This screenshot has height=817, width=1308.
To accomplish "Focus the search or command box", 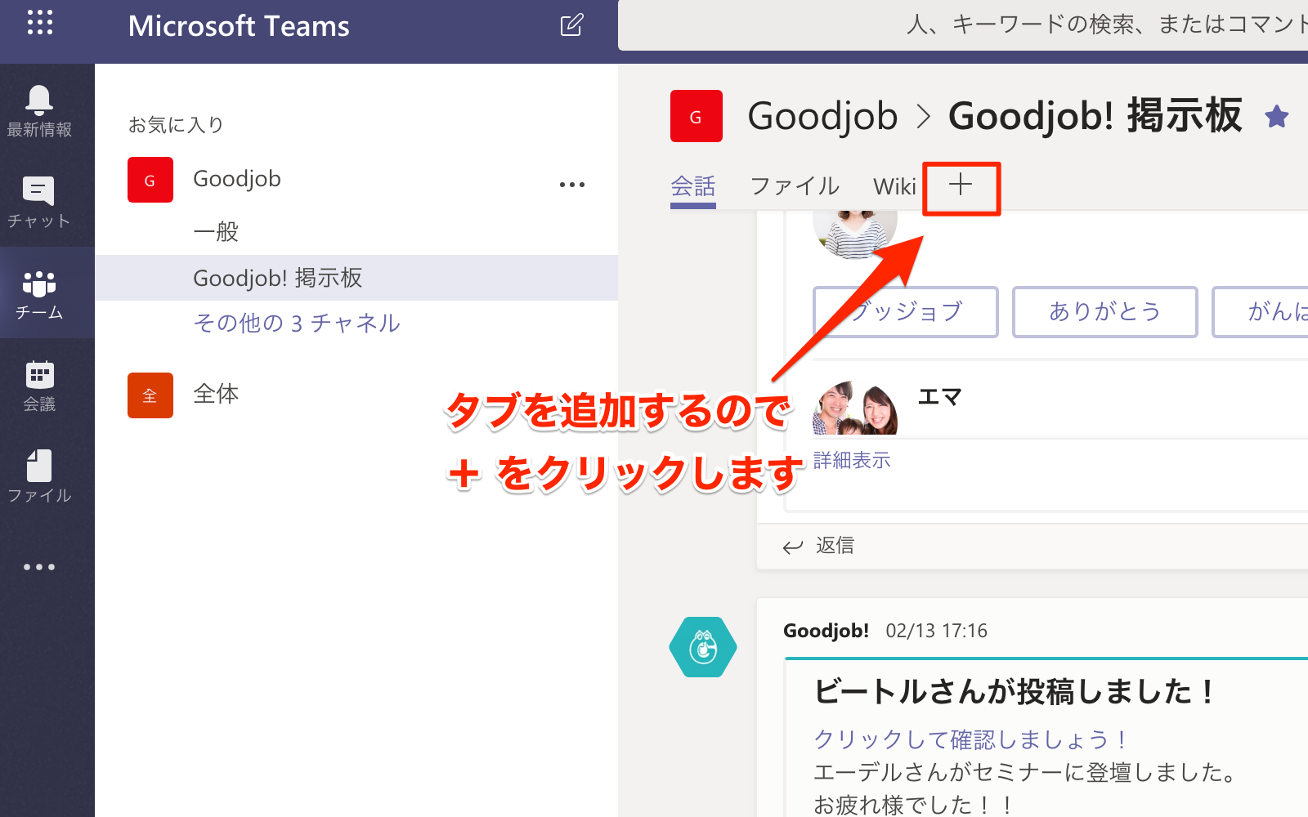I will coord(963,25).
